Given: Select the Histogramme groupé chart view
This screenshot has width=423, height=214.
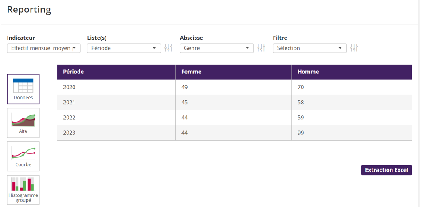Looking at the screenshot, I should (x=23, y=190).
